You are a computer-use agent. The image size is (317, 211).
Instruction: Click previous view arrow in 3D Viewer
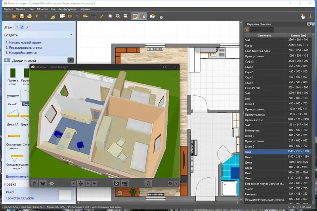pyautogui.click(x=74, y=183)
